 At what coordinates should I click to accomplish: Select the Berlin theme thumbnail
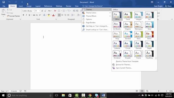149,35
